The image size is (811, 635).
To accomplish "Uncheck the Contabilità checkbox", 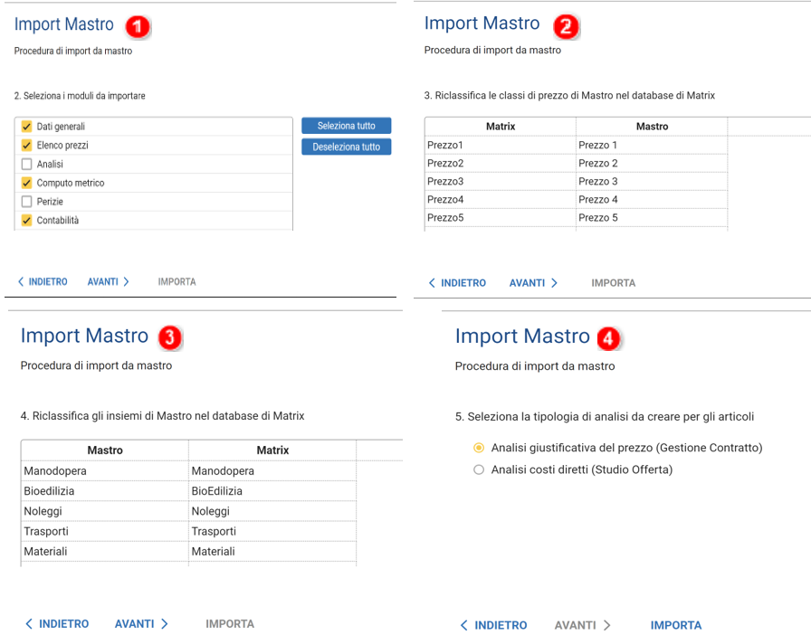I will click(26, 221).
